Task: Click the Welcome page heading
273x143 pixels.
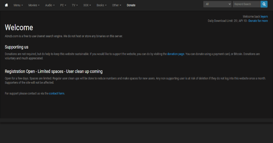Action: tap(19, 28)
